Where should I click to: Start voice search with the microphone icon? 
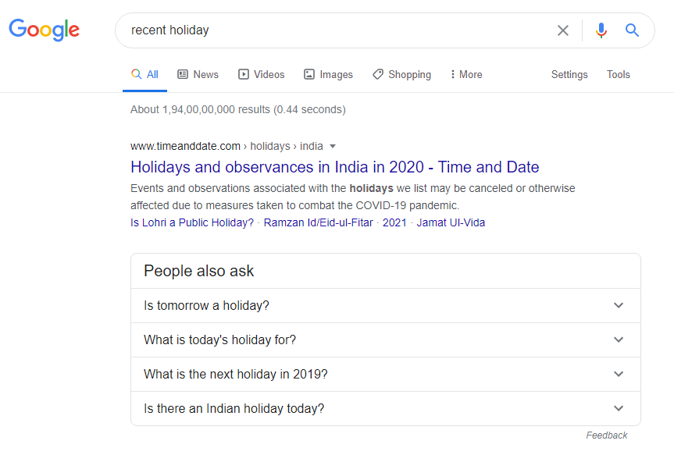(x=601, y=30)
